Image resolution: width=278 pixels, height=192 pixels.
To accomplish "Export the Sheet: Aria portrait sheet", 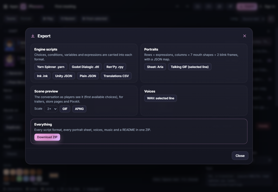I will coord(155,67).
